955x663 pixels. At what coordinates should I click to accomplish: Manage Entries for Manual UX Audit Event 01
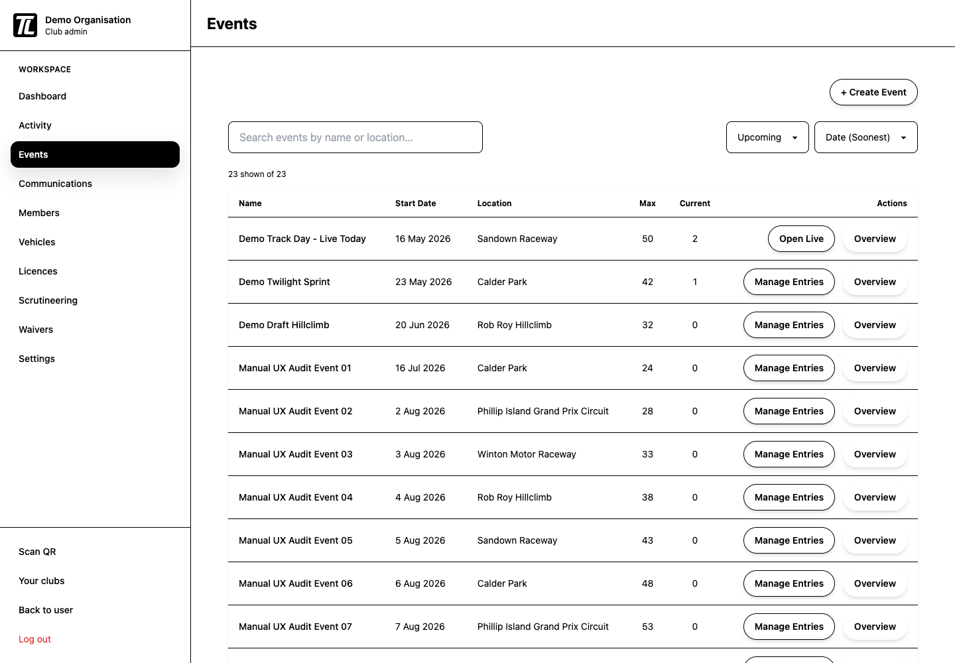789,368
